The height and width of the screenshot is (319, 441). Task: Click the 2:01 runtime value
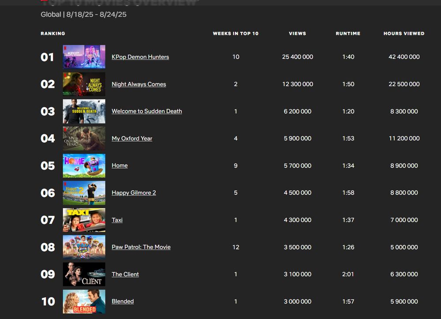pos(348,274)
